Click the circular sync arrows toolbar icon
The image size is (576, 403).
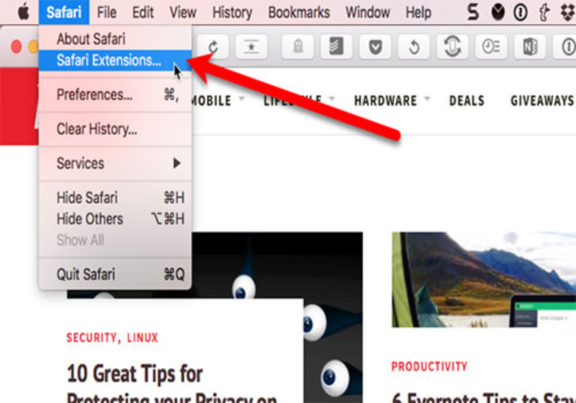coord(452,46)
